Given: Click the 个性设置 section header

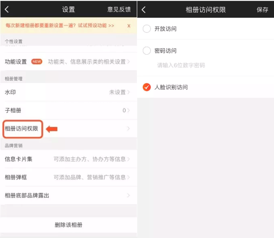Looking at the screenshot, I should 14,42.
